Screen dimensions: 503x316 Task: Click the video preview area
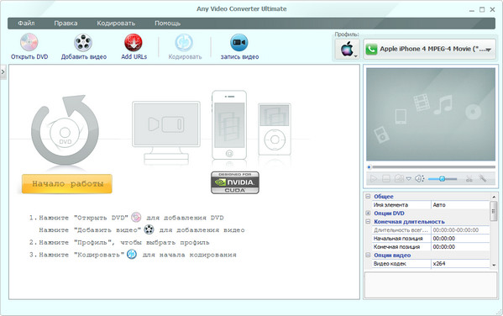click(431, 114)
